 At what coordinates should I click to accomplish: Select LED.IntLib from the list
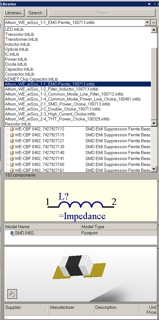pos(78,29)
